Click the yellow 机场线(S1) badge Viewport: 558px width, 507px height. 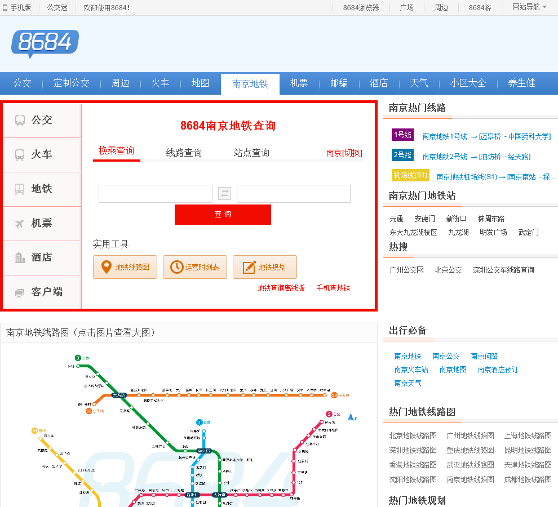tap(410, 175)
